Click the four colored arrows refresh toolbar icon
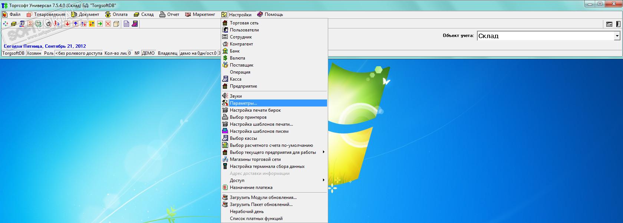 coord(6,24)
